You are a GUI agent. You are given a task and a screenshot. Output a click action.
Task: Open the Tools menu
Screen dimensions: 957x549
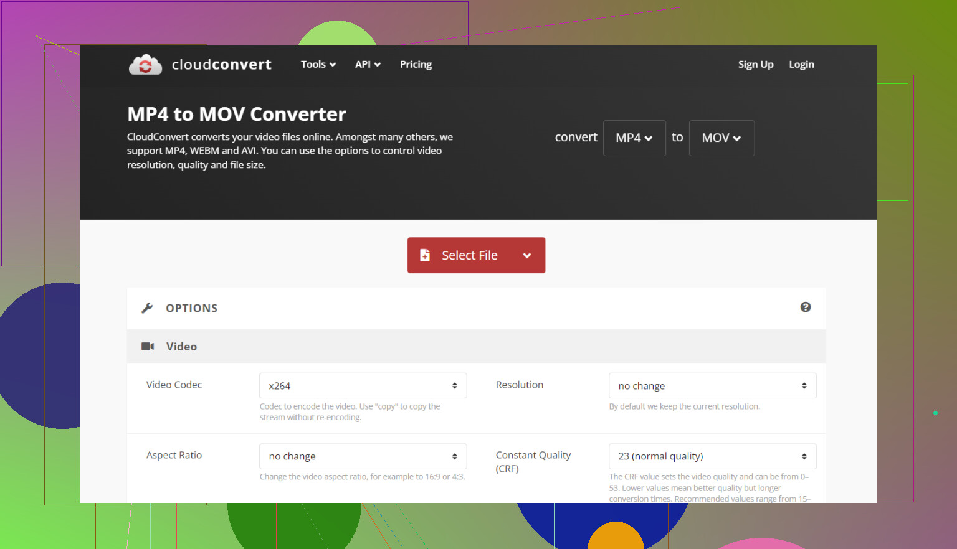coord(318,64)
